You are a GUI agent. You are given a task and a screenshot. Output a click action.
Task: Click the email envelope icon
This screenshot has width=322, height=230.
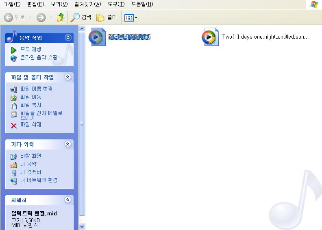click(x=14, y=114)
